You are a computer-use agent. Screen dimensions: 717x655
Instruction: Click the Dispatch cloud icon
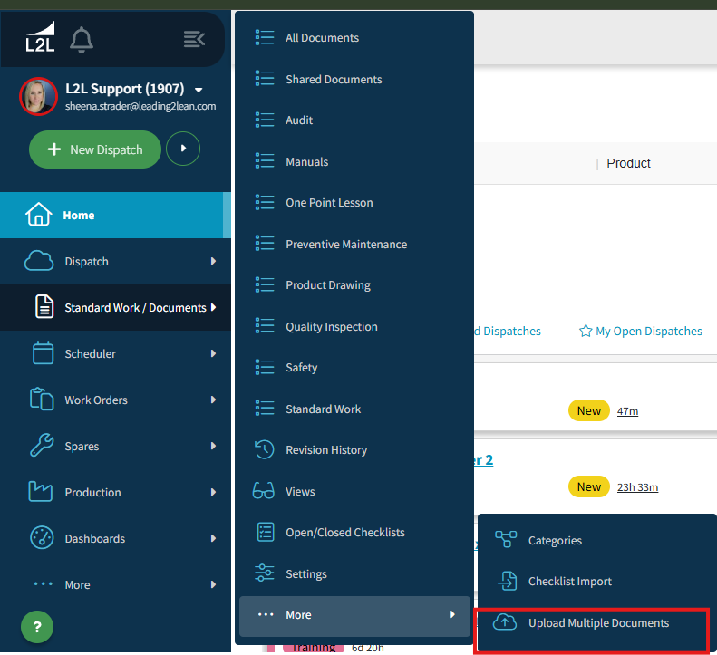[39, 261]
